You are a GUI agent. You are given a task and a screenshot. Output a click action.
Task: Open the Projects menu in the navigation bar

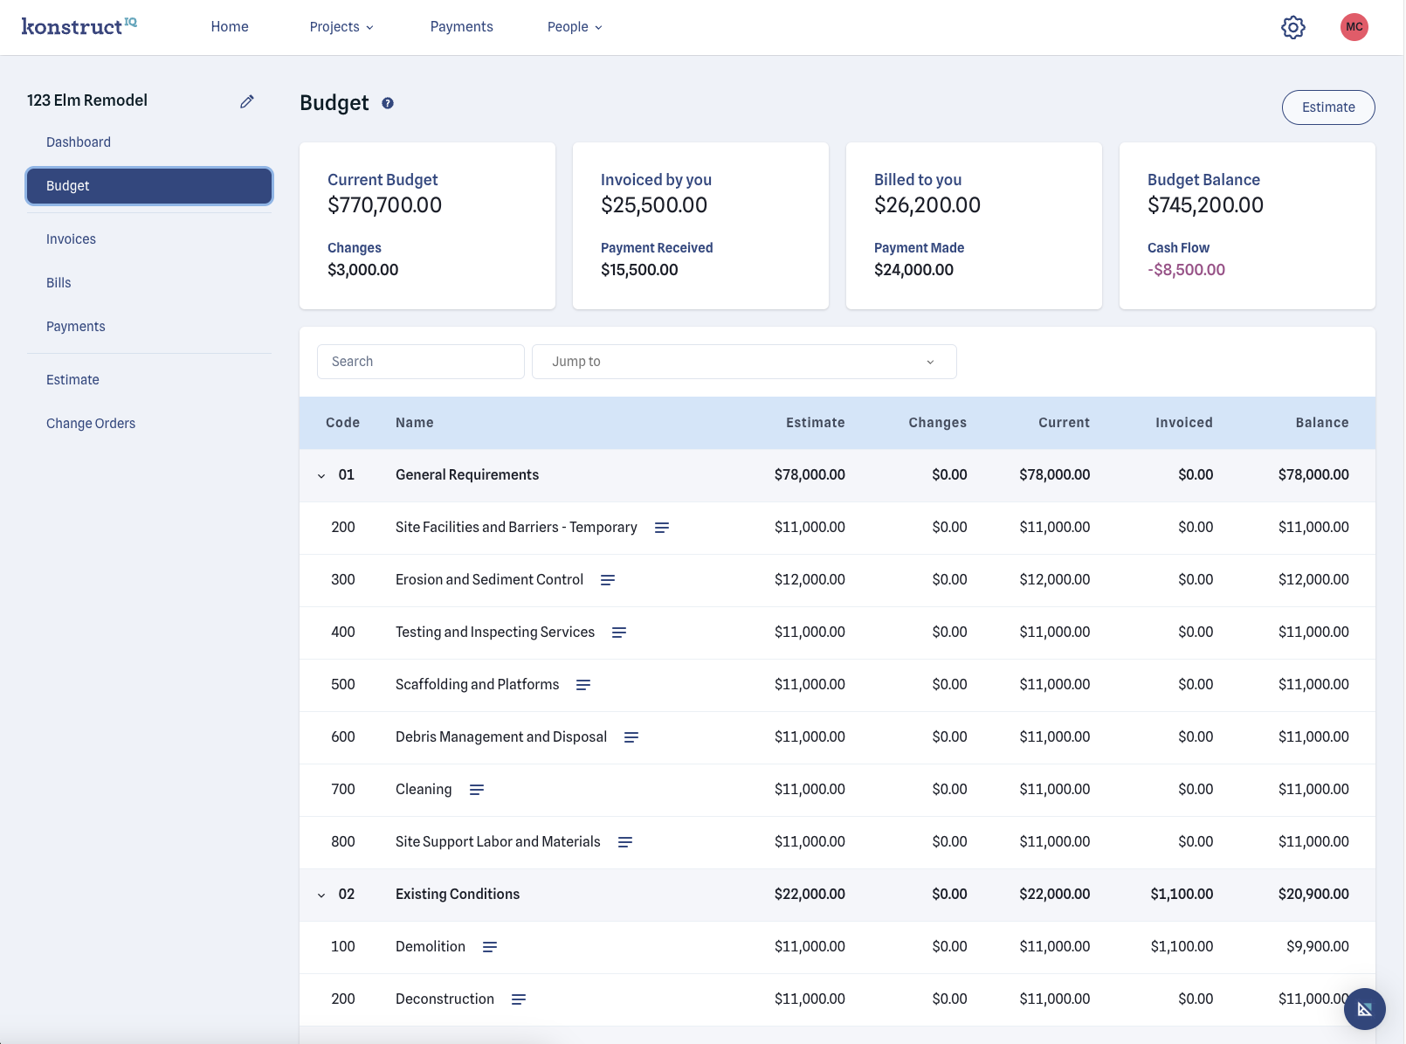[341, 26]
